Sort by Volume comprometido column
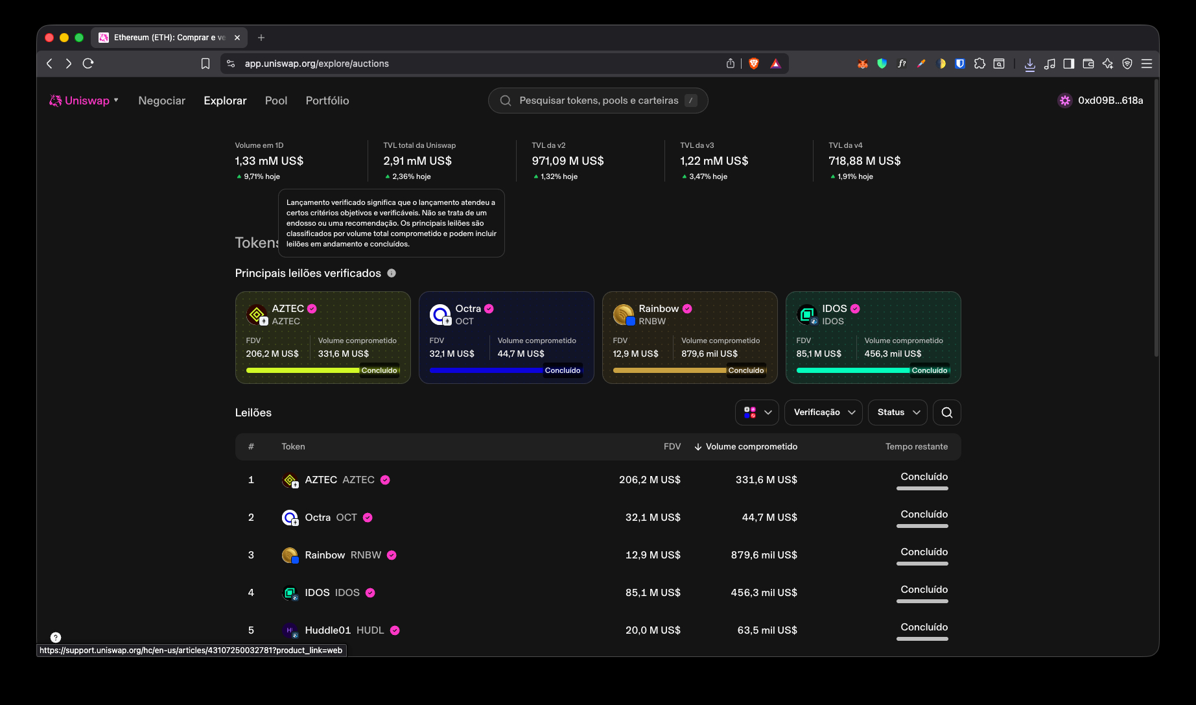This screenshot has width=1196, height=705. [745, 446]
